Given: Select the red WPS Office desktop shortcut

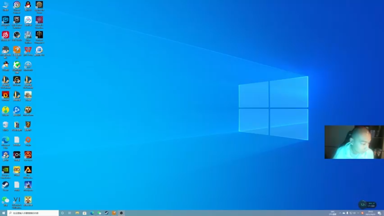Looking at the screenshot, I should click(28, 51).
